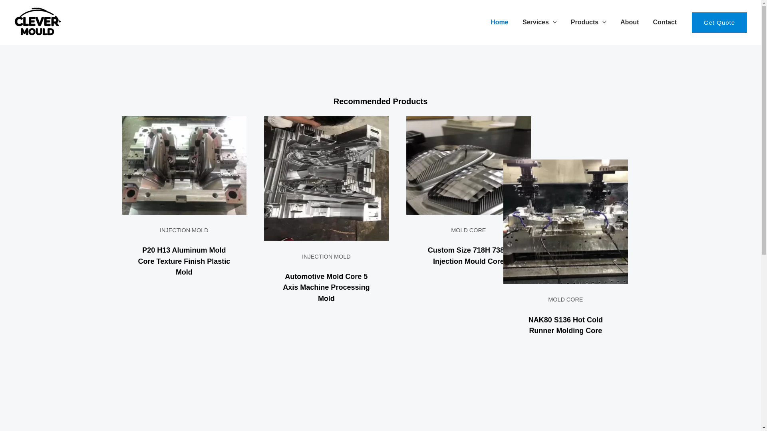Click the Get Quote button
This screenshot has width=767, height=431.
[x=719, y=22]
